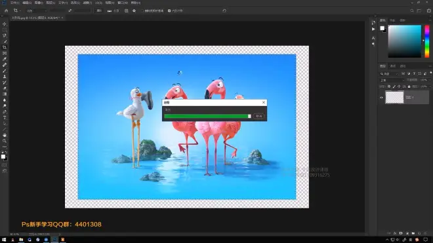Toggle layer filtering on/off switch

pos(431,73)
